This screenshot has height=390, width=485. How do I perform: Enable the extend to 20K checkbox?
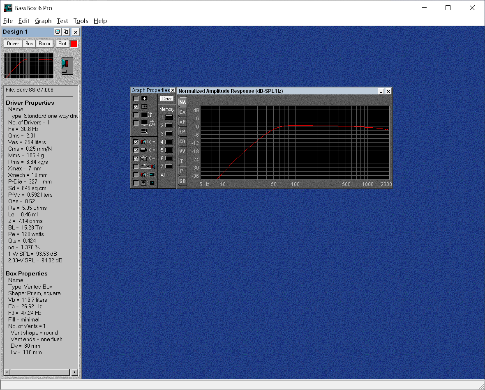coord(136,123)
